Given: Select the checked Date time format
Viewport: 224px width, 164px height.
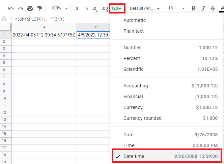Looking at the screenshot, I should [167, 156].
